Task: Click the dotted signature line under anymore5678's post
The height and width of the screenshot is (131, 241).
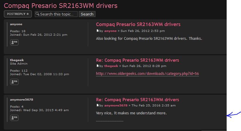Action: [x=110, y=121]
